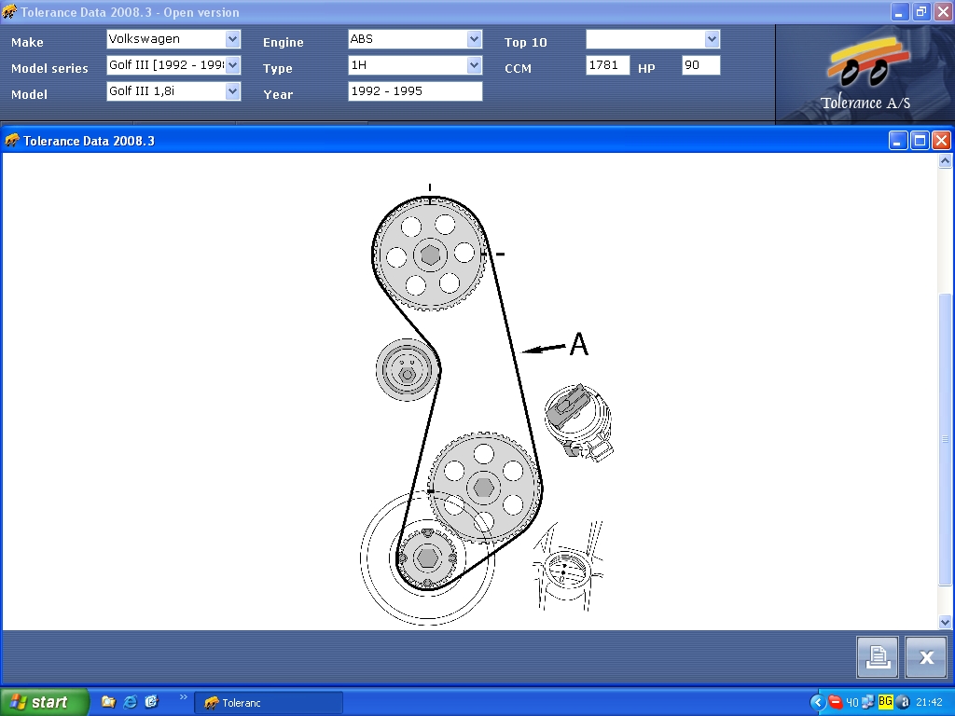Expand the Model dropdown Golf III 1,8i

233,91
